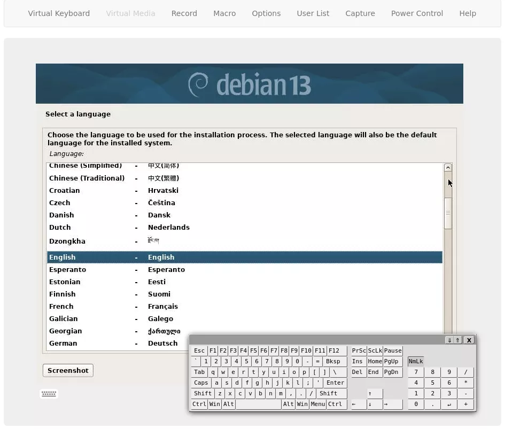Screen dimensions: 505x429
Task: Click the Screenshot button
Action: (68, 370)
